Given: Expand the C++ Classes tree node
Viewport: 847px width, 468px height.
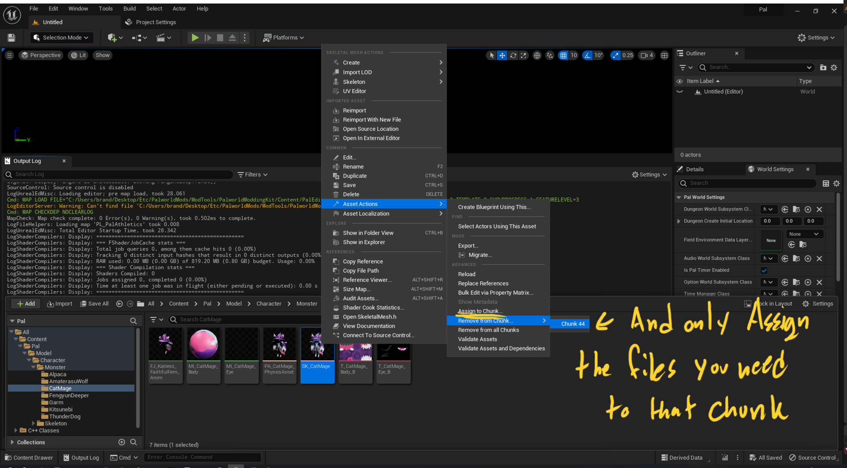Looking at the screenshot, I should pyautogui.click(x=16, y=431).
